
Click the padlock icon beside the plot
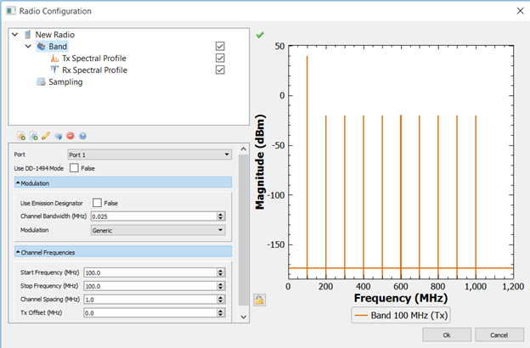pos(259,300)
